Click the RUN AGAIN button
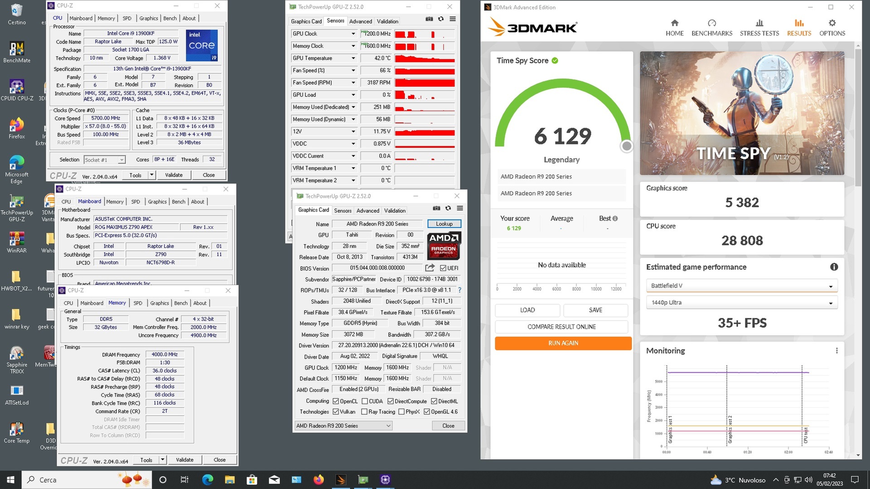The height and width of the screenshot is (489, 870). (x=563, y=343)
